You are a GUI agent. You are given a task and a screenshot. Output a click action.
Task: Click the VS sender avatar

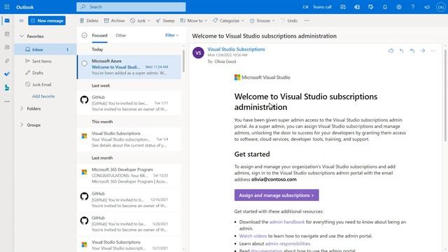click(198, 52)
